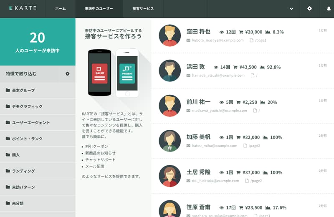Click the 購入 folder icon
Viewport: 334px width, 217px height.
pos(8,154)
